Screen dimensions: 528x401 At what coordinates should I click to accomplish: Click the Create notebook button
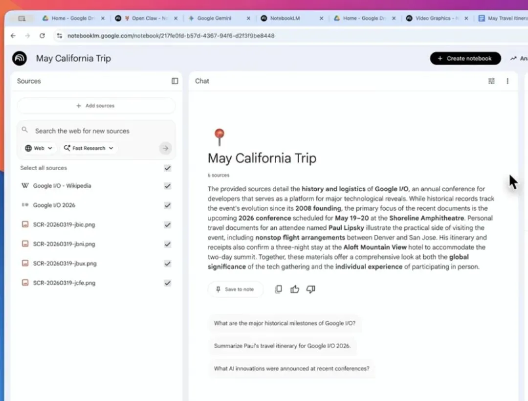click(465, 58)
